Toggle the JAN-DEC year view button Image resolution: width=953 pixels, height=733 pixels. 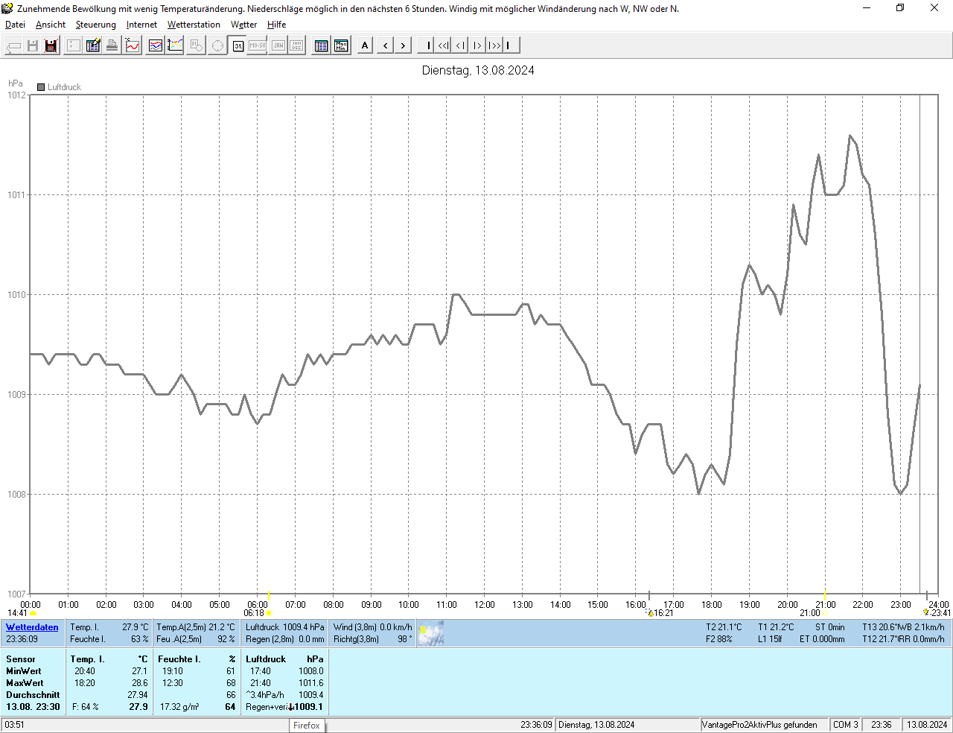pyautogui.click(x=296, y=45)
